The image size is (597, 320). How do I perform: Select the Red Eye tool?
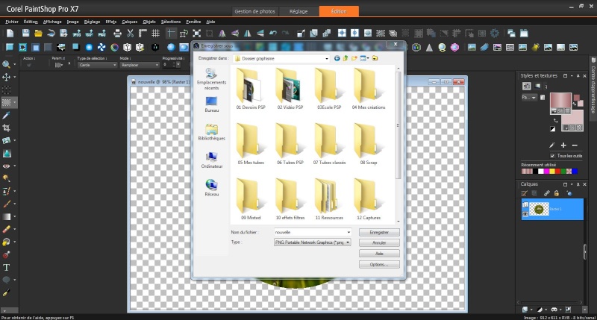tap(6, 166)
